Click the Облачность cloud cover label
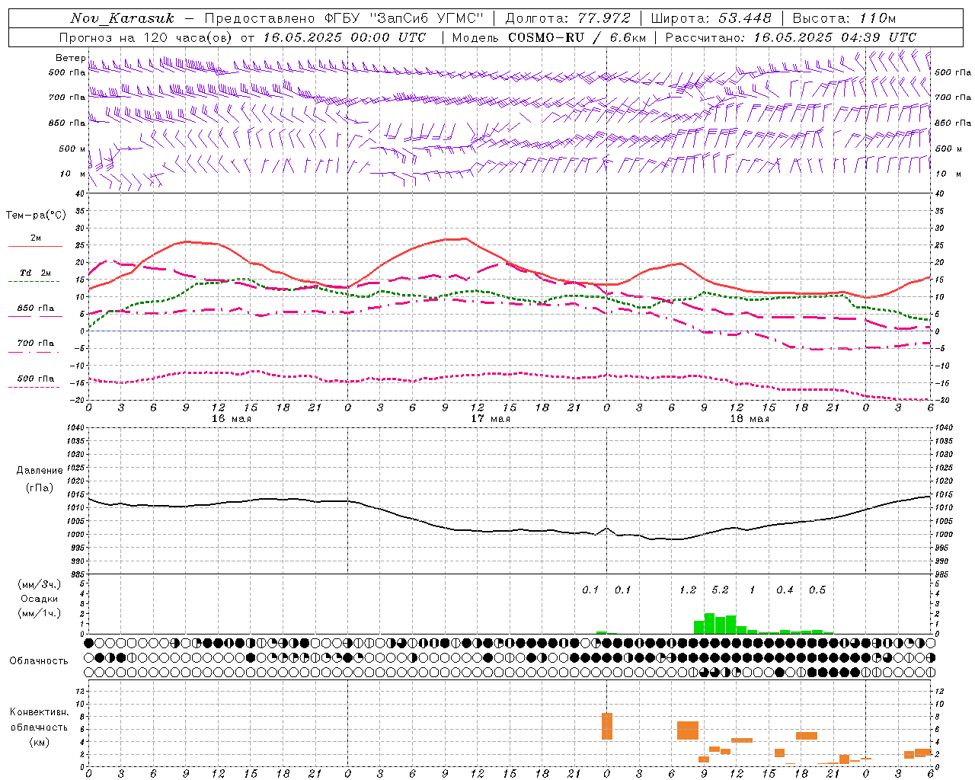 tap(38, 660)
